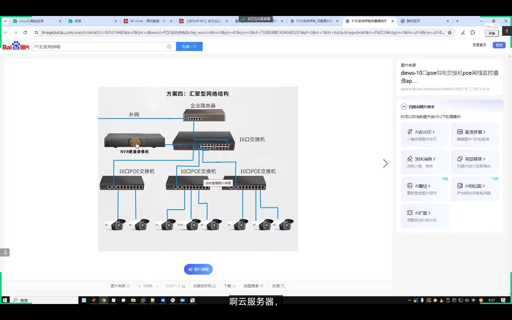Screen dimensions: 512x320
Task: Zoom in with the plus button
Action: click(139, 286)
